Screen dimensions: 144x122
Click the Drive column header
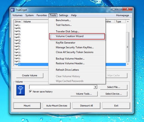(x=18, y=22)
